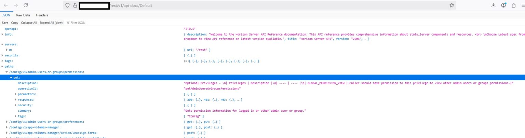Open the Extensions puzzle icon

point(513,5)
